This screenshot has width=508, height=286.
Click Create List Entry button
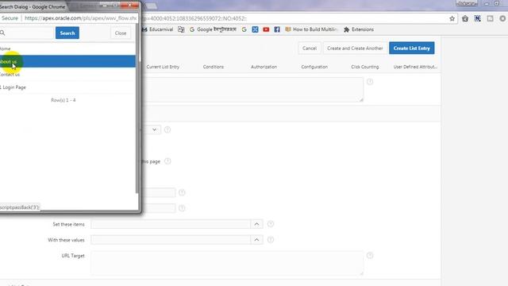(412, 48)
